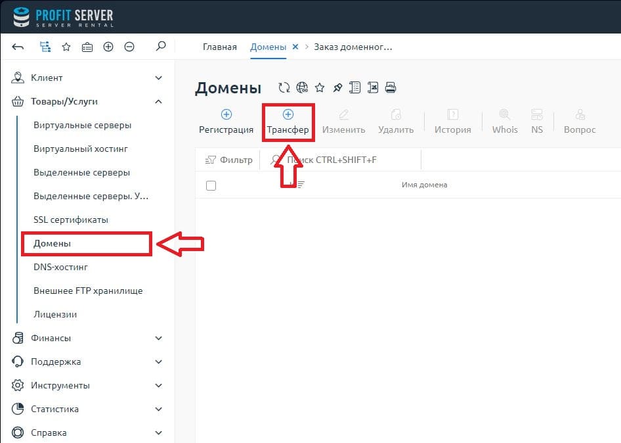
Task: Click the briefcase icon in top toolbar
Action: tap(87, 47)
